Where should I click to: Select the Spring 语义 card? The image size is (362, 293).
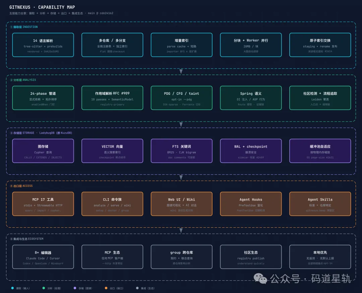pyautogui.click(x=251, y=98)
